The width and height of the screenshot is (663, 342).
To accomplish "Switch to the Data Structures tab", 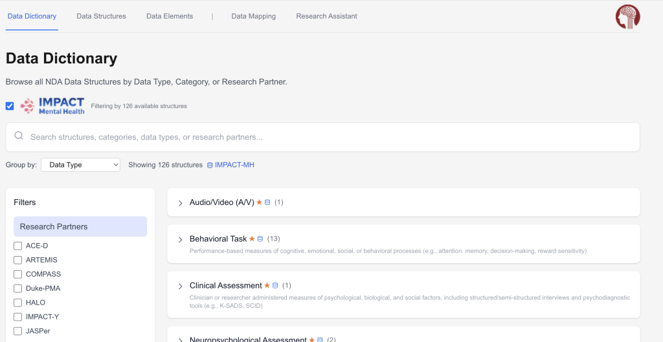I will pos(101,16).
